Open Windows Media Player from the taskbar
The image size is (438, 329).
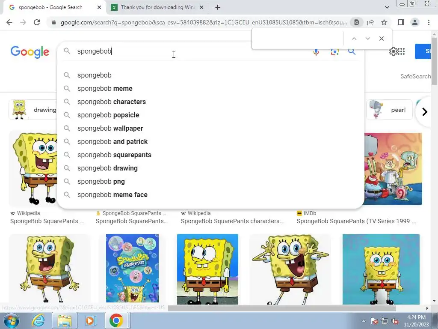[x=90, y=320]
